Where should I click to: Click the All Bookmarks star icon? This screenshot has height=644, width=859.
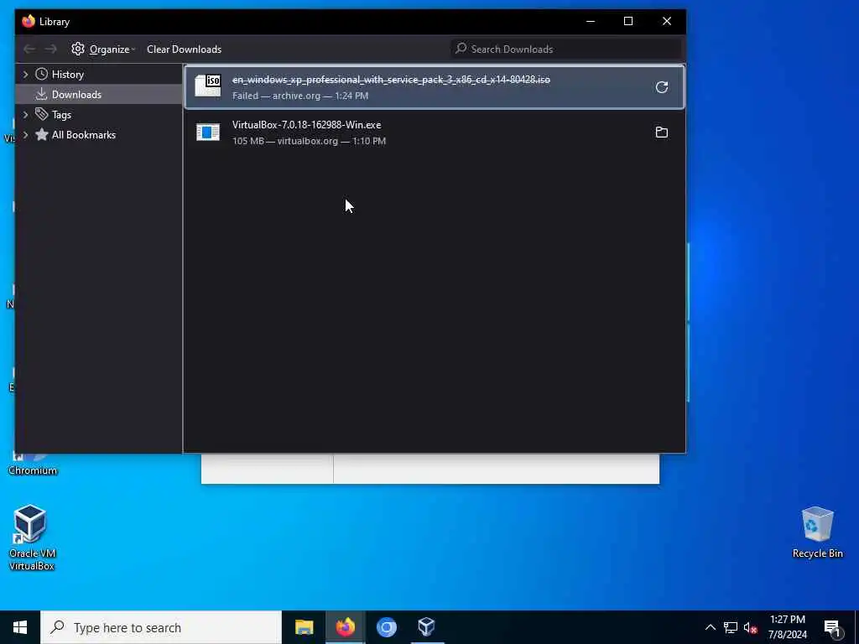pyautogui.click(x=42, y=134)
